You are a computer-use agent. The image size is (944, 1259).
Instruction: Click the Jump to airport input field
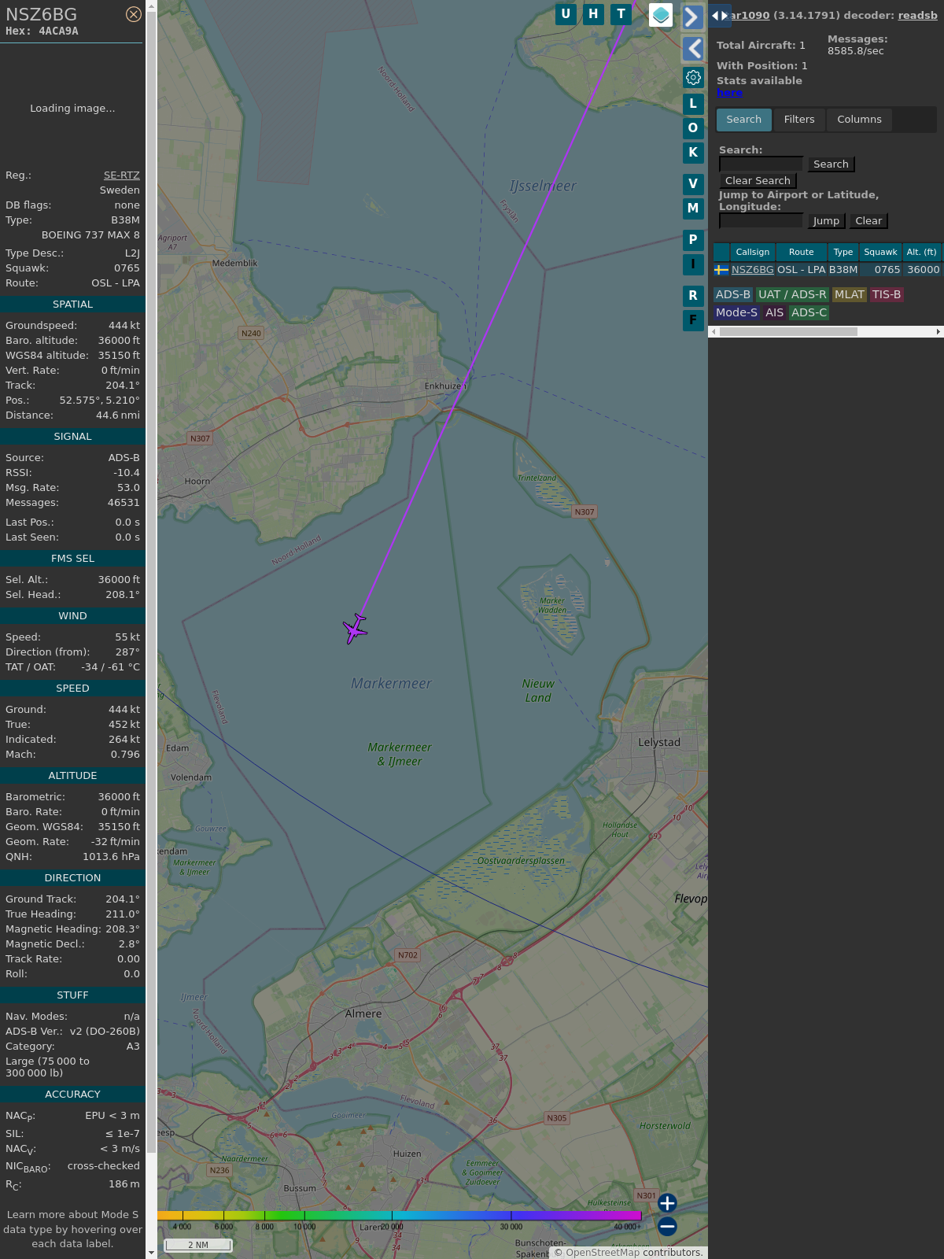(x=761, y=220)
